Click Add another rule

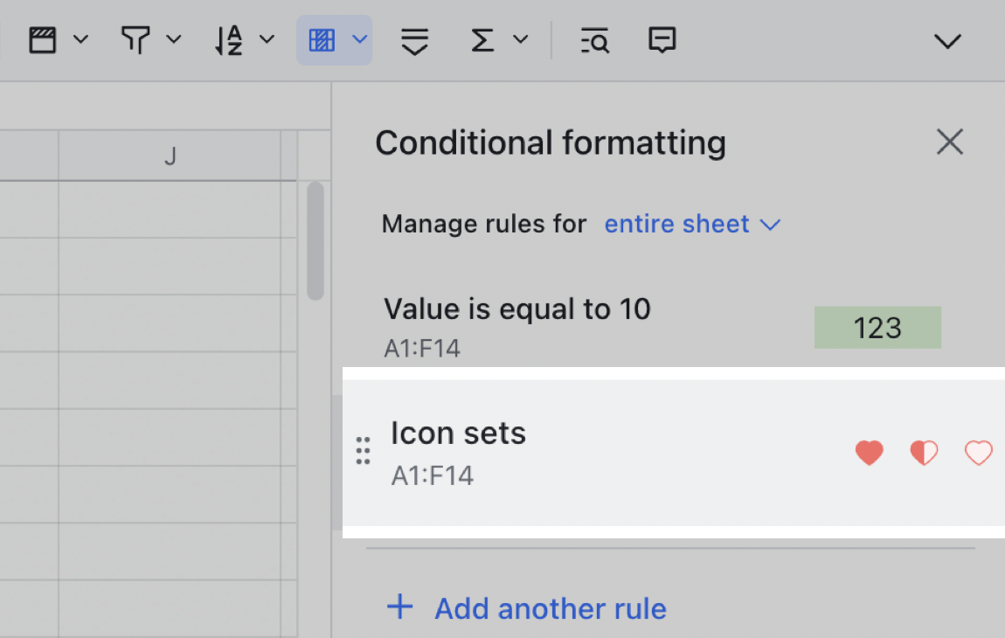(x=524, y=608)
